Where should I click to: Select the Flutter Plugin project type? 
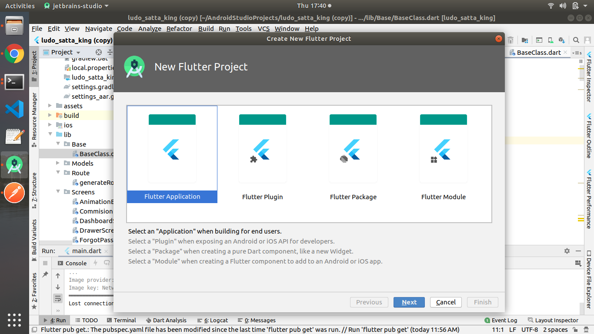pos(263,154)
